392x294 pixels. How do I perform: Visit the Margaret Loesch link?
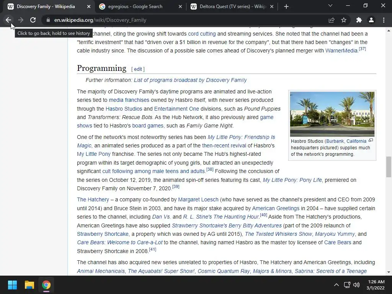pyautogui.click(x=198, y=199)
